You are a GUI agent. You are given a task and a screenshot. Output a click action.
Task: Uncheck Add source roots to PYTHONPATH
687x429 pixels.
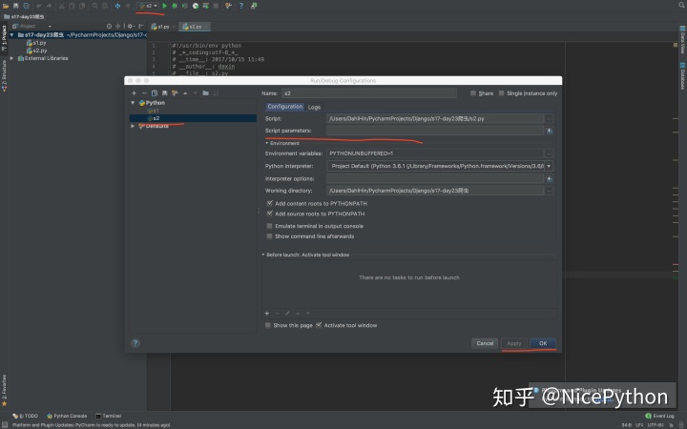click(269, 214)
